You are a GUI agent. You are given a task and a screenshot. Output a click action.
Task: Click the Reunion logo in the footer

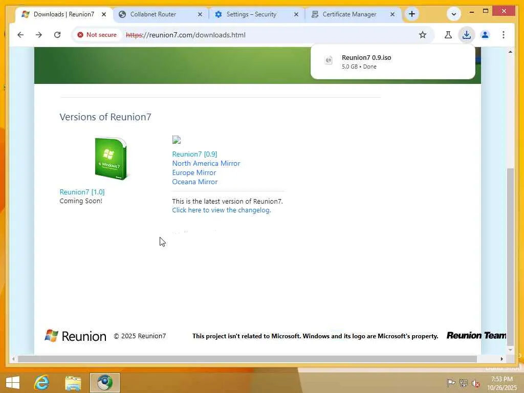pos(76,336)
